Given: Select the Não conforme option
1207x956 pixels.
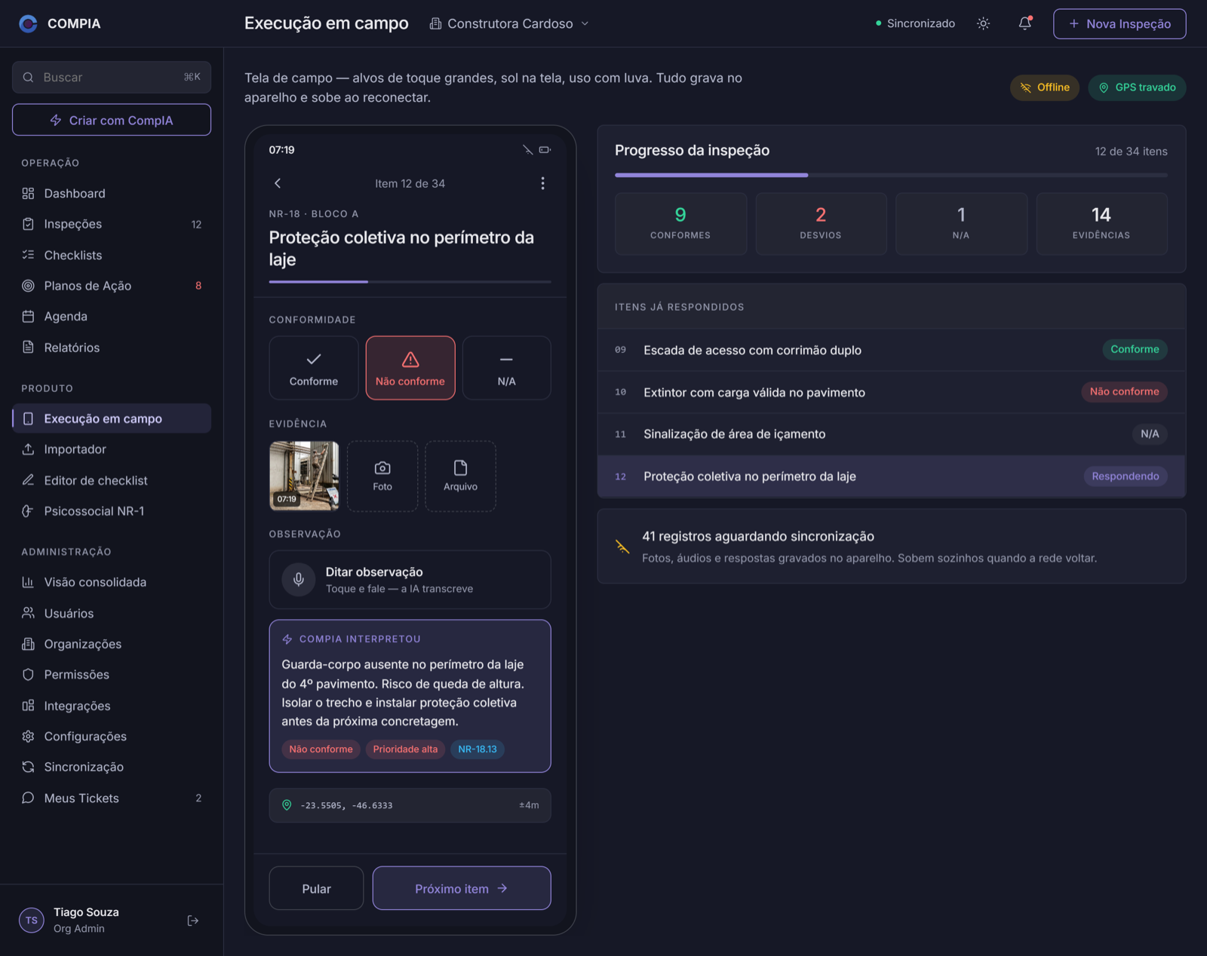Looking at the screenshot, I should point(410,368).
